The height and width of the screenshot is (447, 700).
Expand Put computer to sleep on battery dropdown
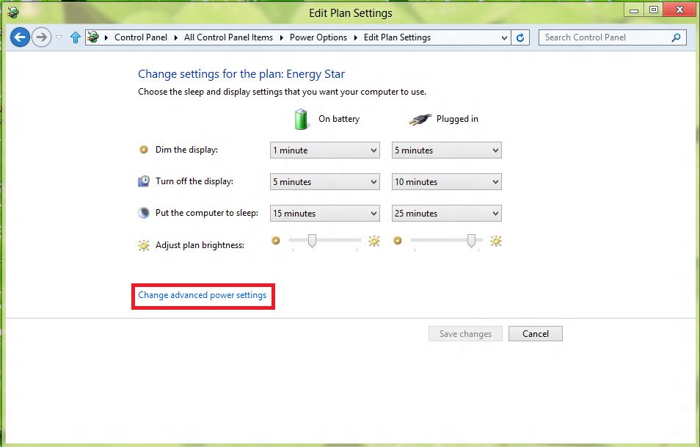[324, 214]
